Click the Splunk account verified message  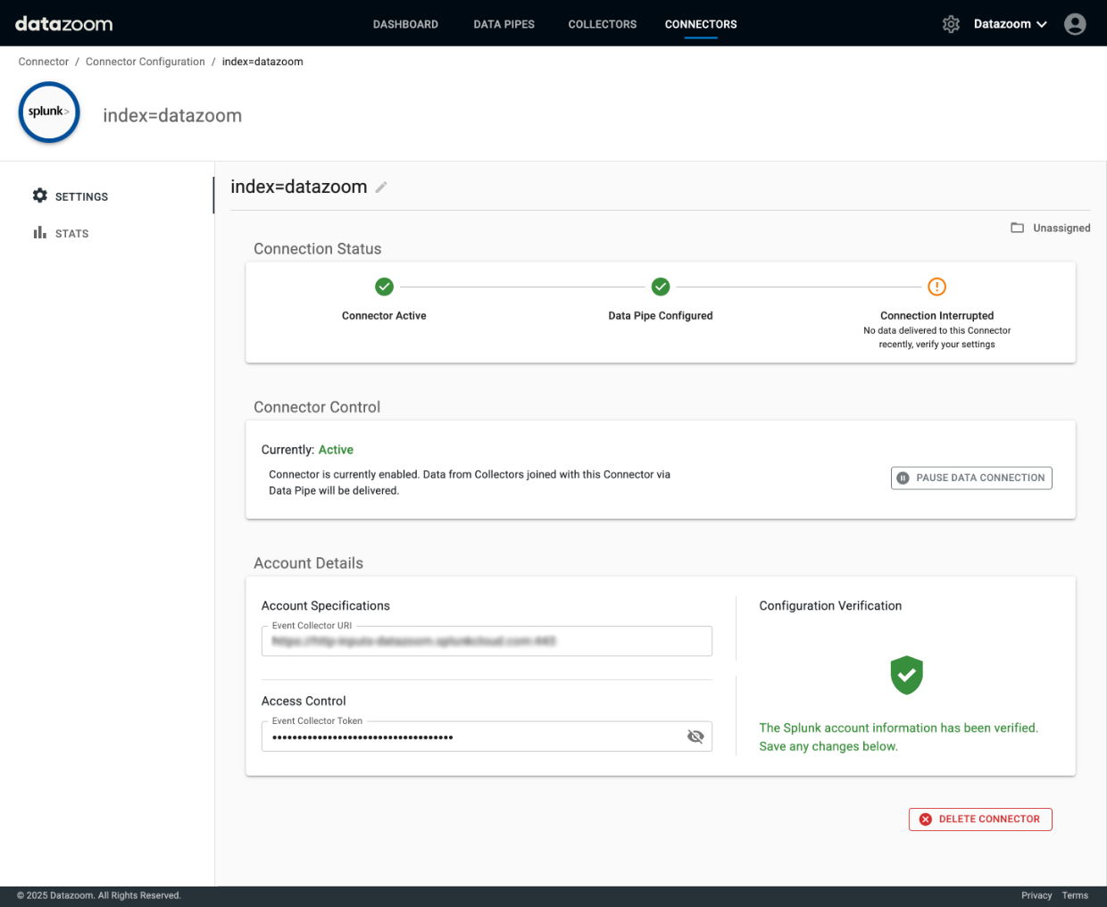(899, 737)
